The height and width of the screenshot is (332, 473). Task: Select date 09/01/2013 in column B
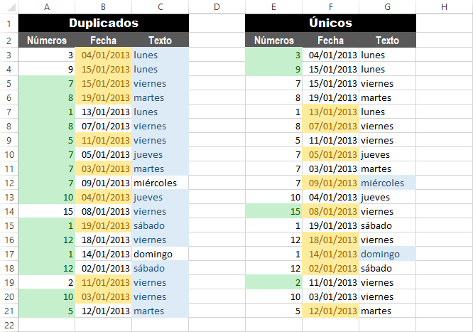[x=104, y=183]
